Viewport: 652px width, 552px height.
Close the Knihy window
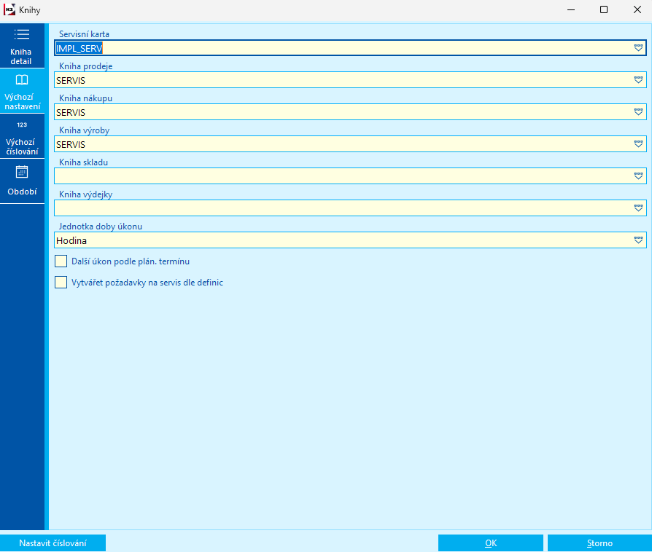tap(637, 9)
